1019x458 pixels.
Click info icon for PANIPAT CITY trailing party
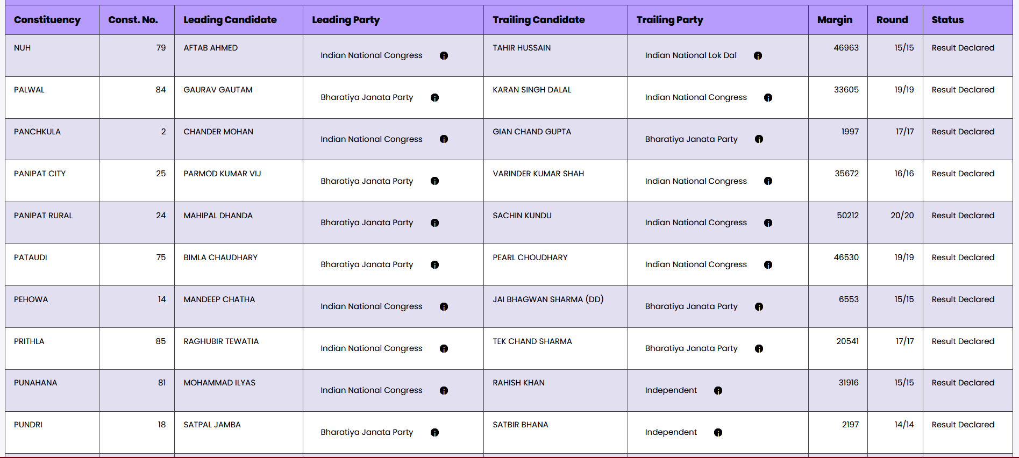point(768,181)
